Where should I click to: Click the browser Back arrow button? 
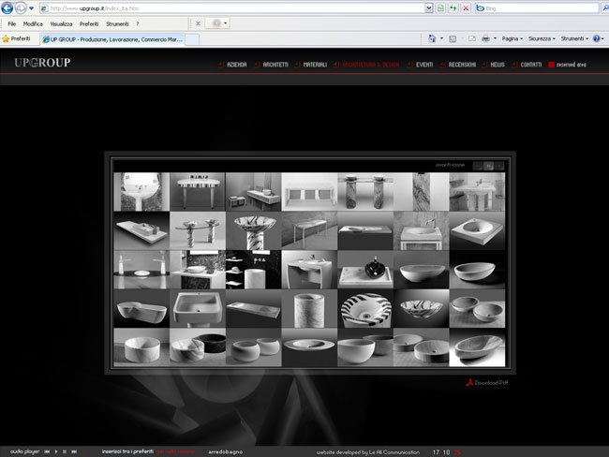pos(7,7)
